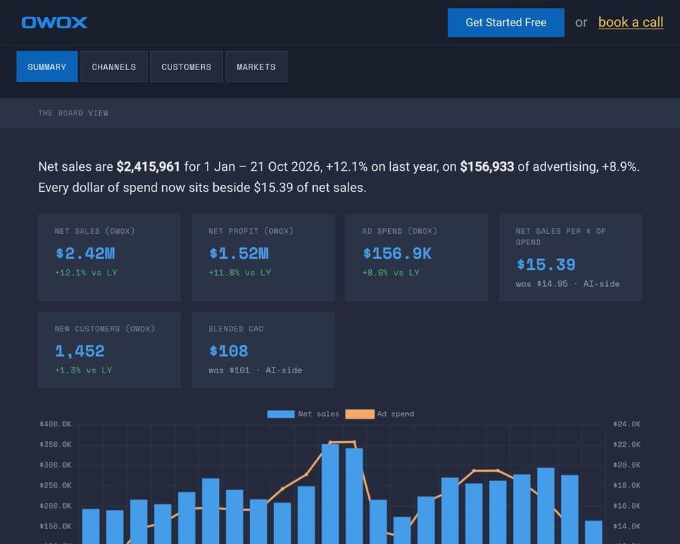Click the Net Profit (OWOX) card

click(x=263, y=257)
